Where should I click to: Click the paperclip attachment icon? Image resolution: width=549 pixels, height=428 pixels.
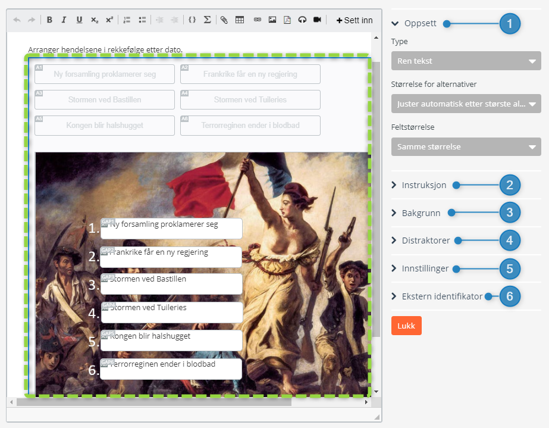[x=224, y=20]
